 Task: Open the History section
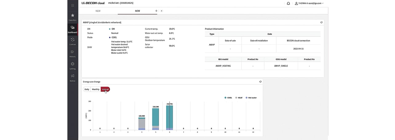pos(73,54)
